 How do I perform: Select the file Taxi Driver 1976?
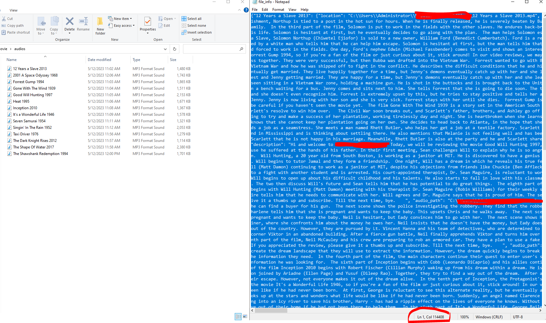(26, 134)
